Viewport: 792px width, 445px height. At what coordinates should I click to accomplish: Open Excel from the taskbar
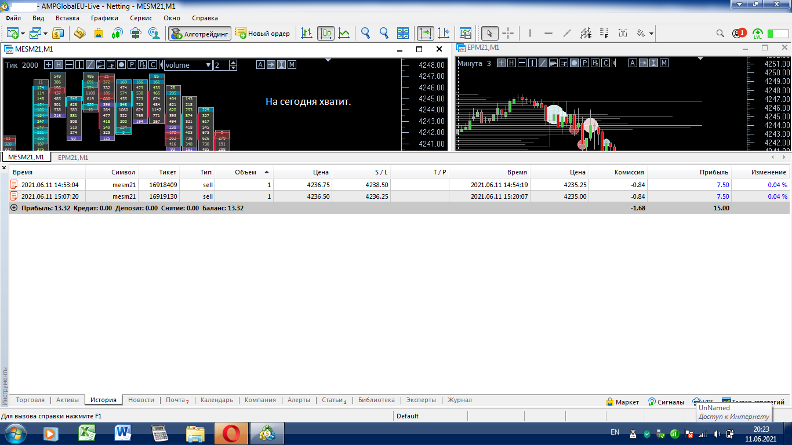point(87,433)
